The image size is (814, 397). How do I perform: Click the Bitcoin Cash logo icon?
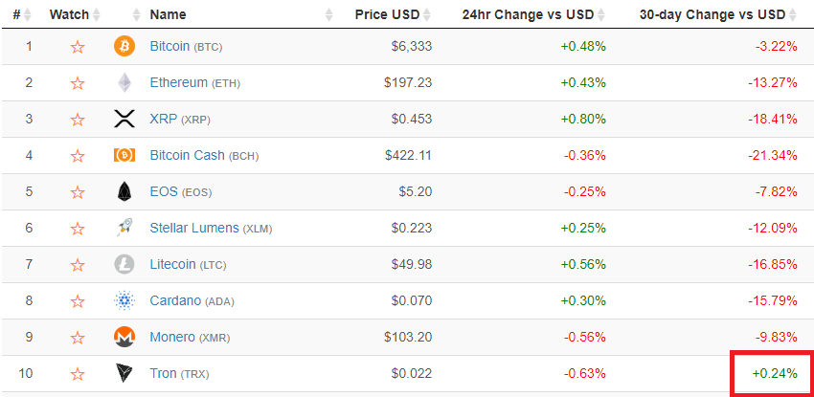click(x=124, y=155)
